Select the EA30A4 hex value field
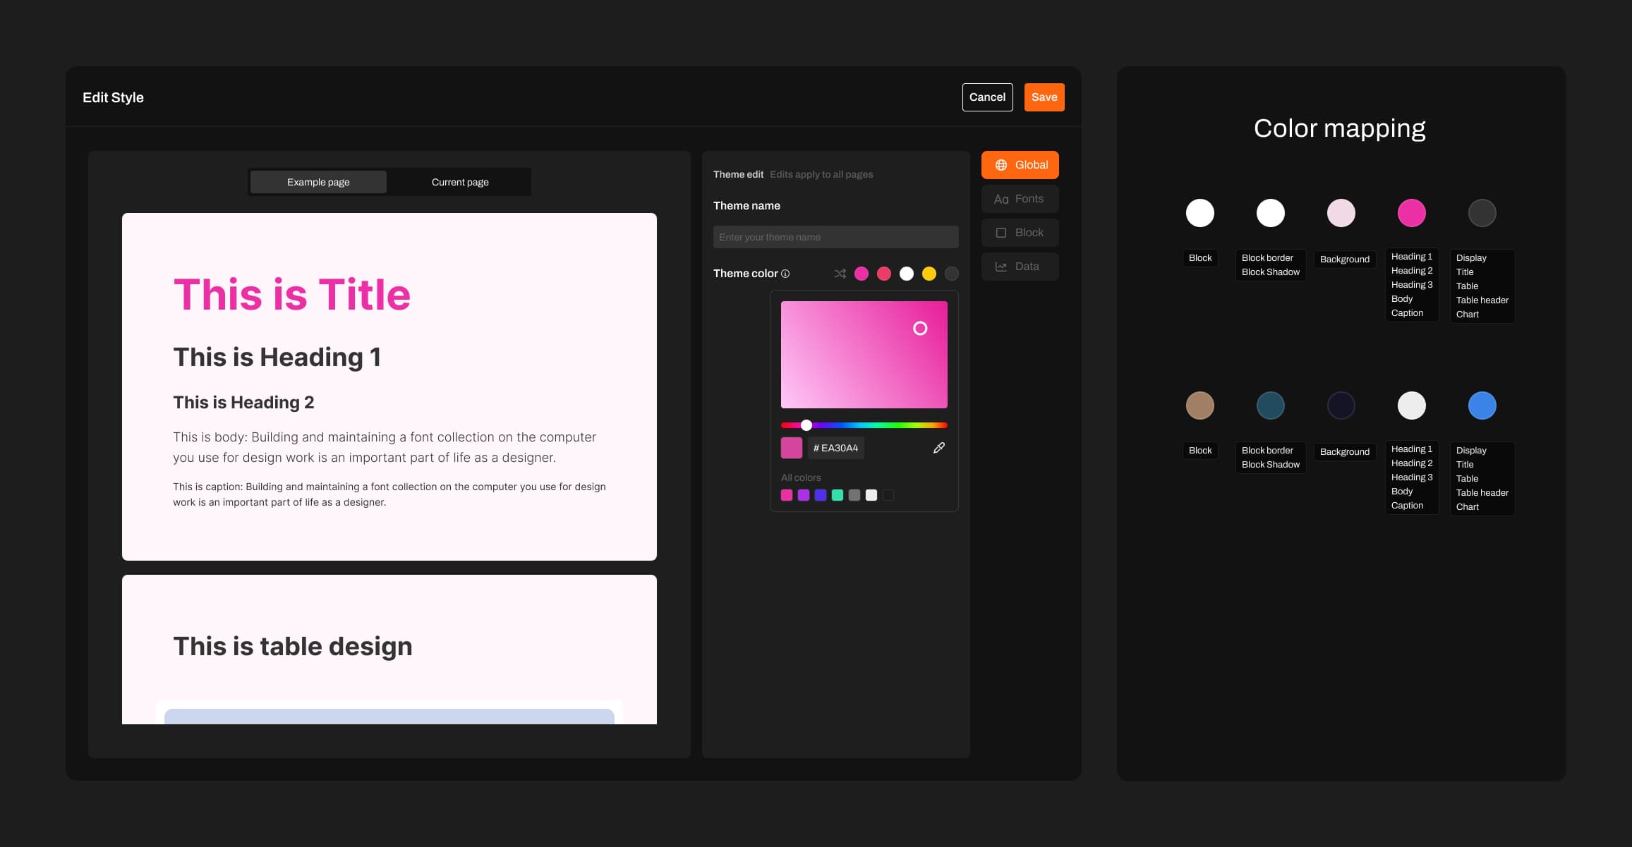 (x=835, y=447)
